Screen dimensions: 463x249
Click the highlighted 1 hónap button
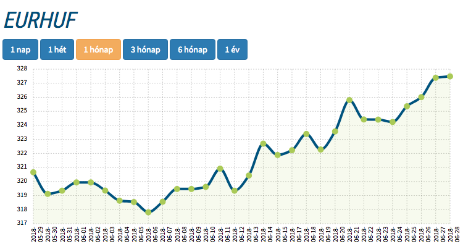pyautogui.click(x=98, y=49)
